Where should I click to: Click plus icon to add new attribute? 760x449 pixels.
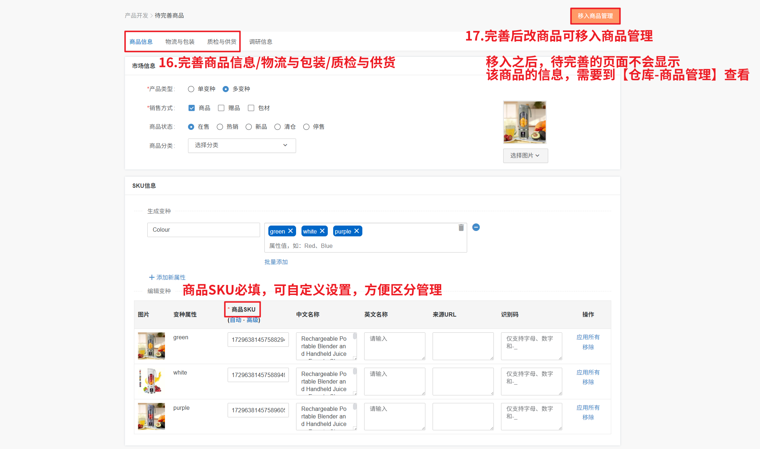pyautogui.click(x=152, y=277)
